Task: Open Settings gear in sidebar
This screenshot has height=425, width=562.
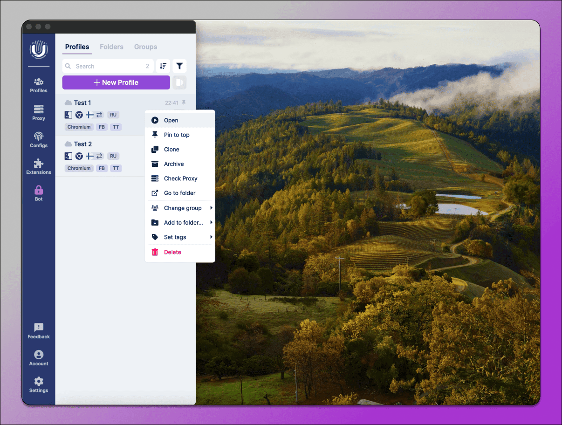Action: (39, 385)
